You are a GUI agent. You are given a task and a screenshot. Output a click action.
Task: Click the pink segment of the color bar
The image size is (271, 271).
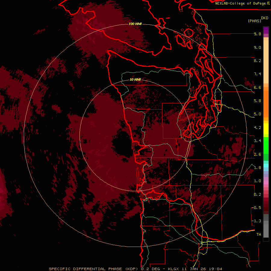click(266, 182)
